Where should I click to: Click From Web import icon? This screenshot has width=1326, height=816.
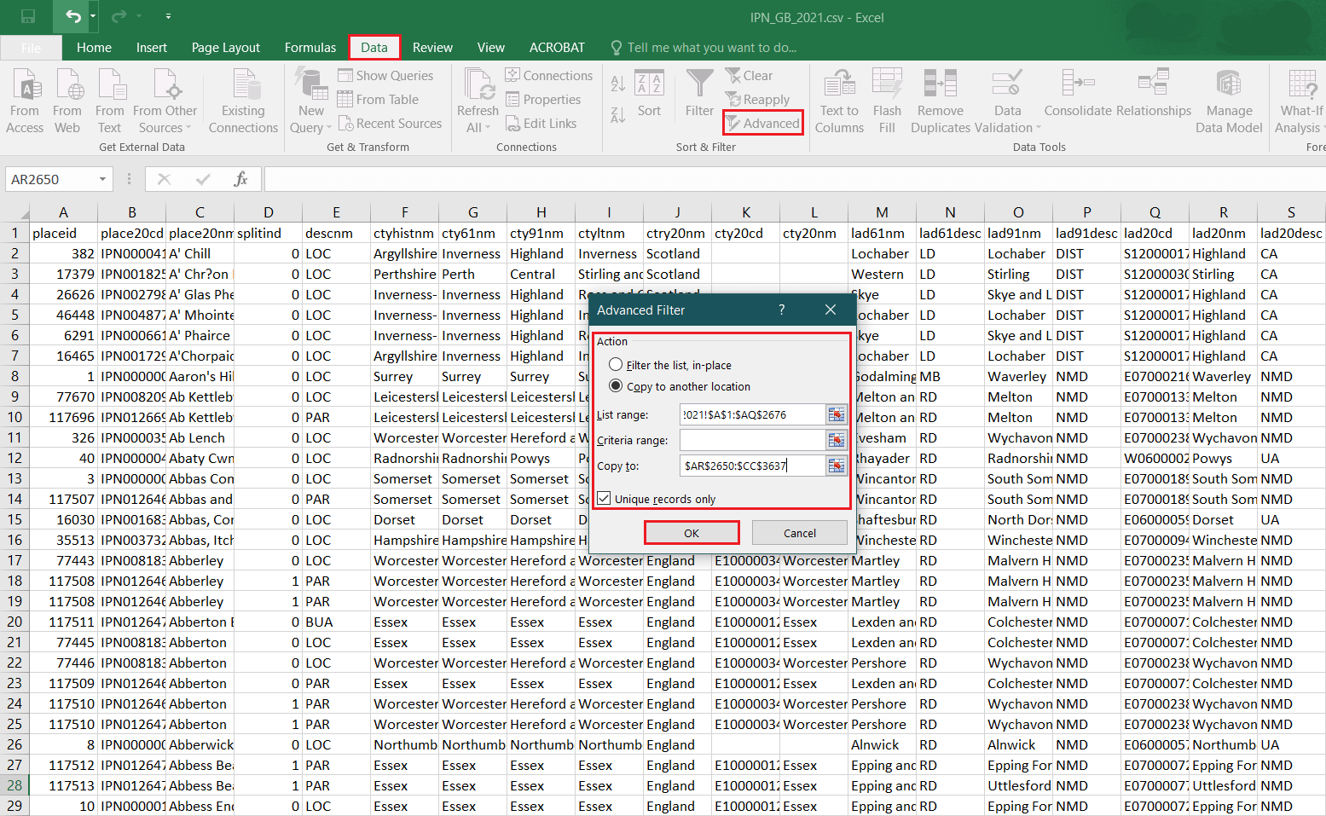[67, 101]
